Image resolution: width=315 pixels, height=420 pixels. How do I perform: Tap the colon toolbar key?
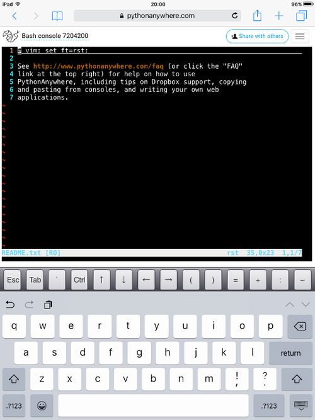[280, 280]
